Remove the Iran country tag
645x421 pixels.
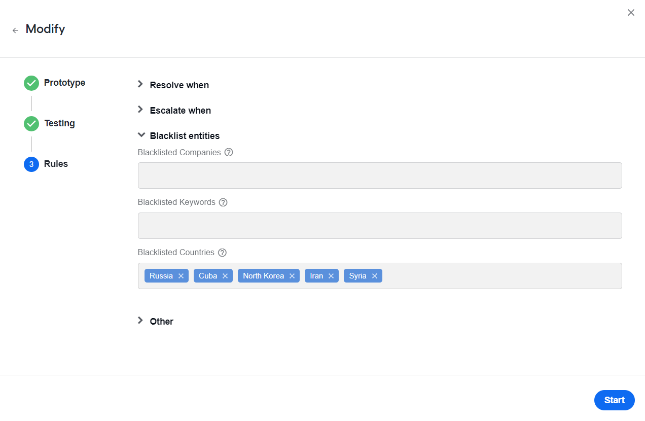click(x=331, y=276)
